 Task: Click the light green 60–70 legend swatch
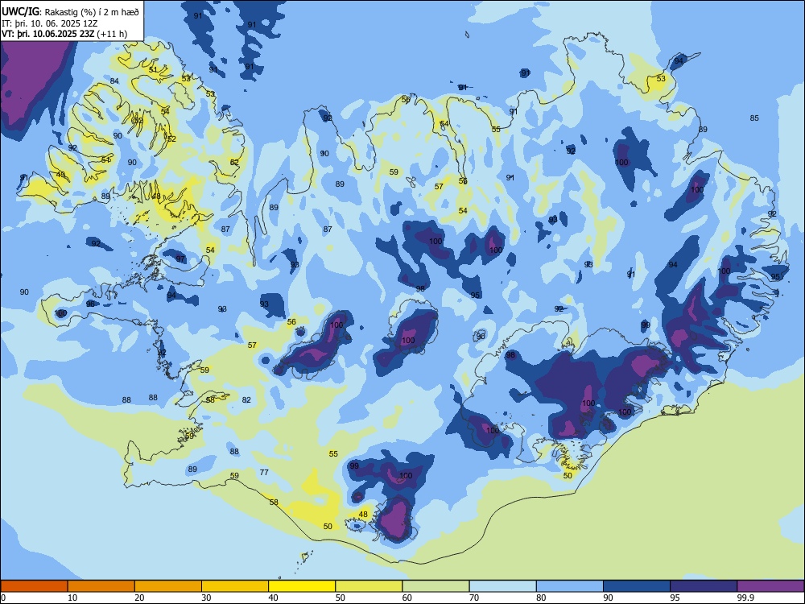(436, 586)
